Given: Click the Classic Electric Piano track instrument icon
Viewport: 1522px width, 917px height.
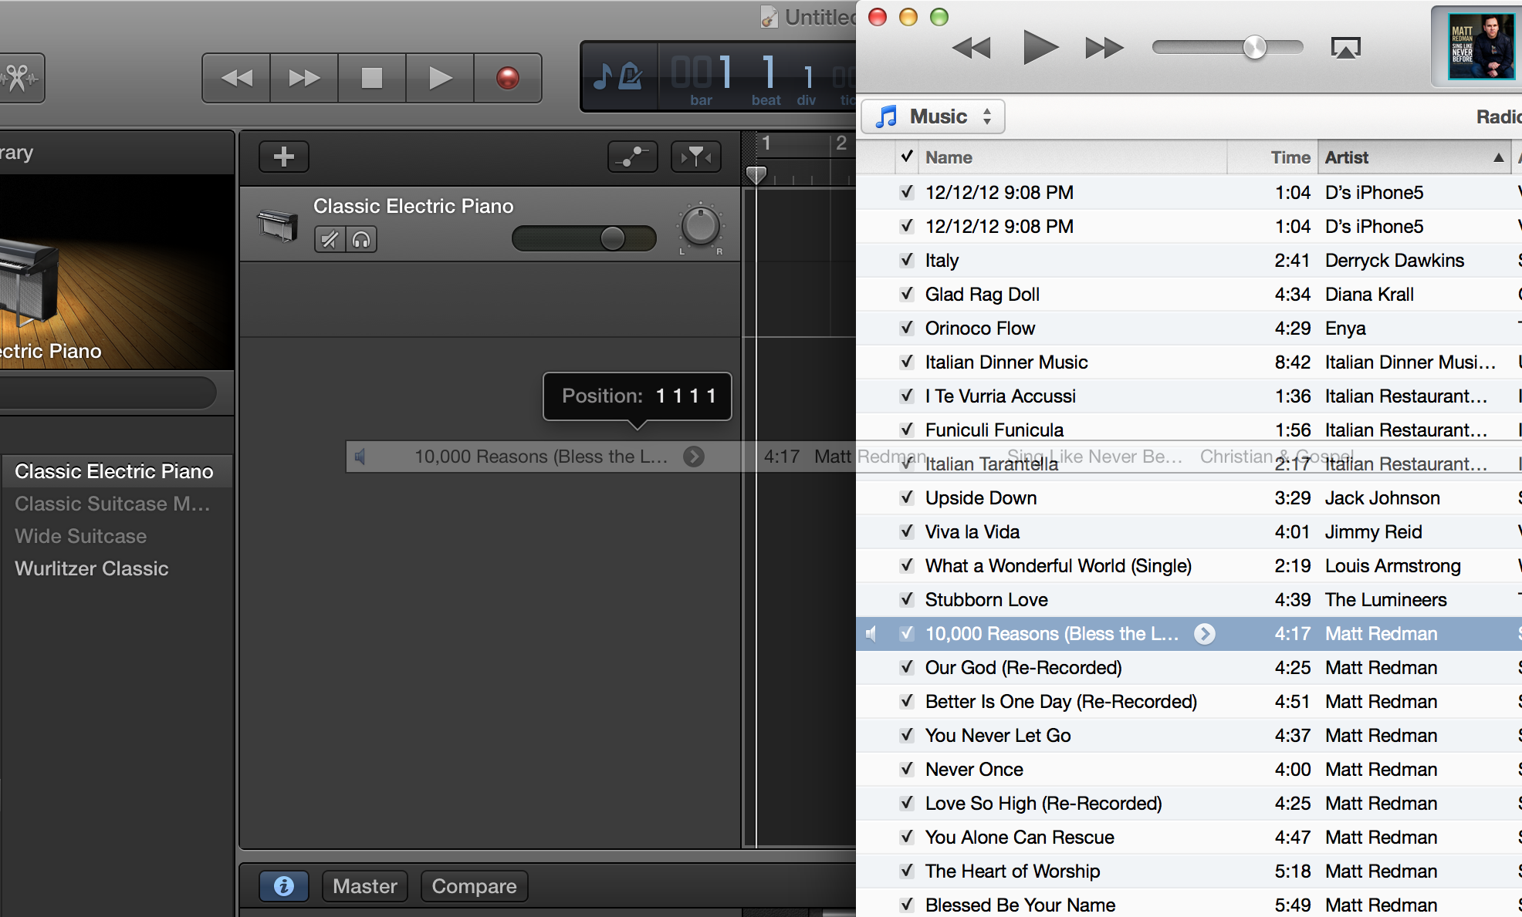Looking at the screenshot, I should pyautogui.click(x=277, y=225).
